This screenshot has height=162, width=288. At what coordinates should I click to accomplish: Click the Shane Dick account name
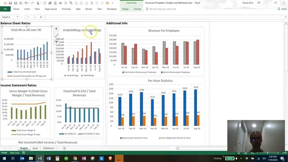247,3
